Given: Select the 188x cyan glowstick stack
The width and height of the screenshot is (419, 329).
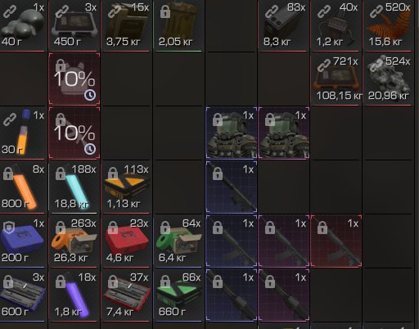Looking at the screenshot, I should click(74, 187).
